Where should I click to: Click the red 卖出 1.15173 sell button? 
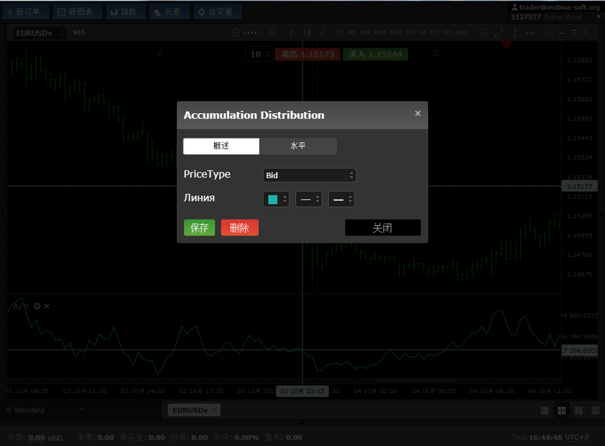307,54
